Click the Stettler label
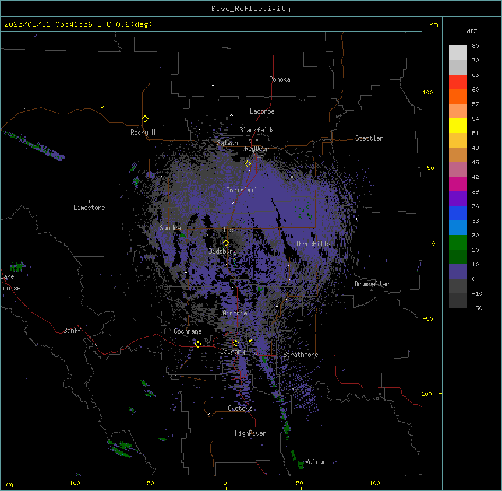 pos(369,138)
